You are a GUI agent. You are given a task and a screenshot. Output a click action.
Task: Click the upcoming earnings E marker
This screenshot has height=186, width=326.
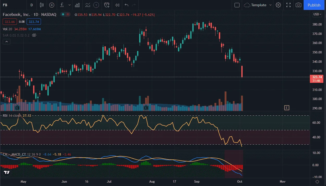click(x=287, y=108)
